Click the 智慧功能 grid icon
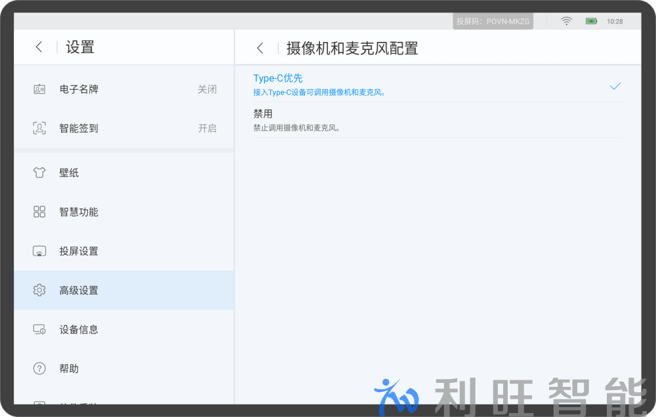 [39, 212]
